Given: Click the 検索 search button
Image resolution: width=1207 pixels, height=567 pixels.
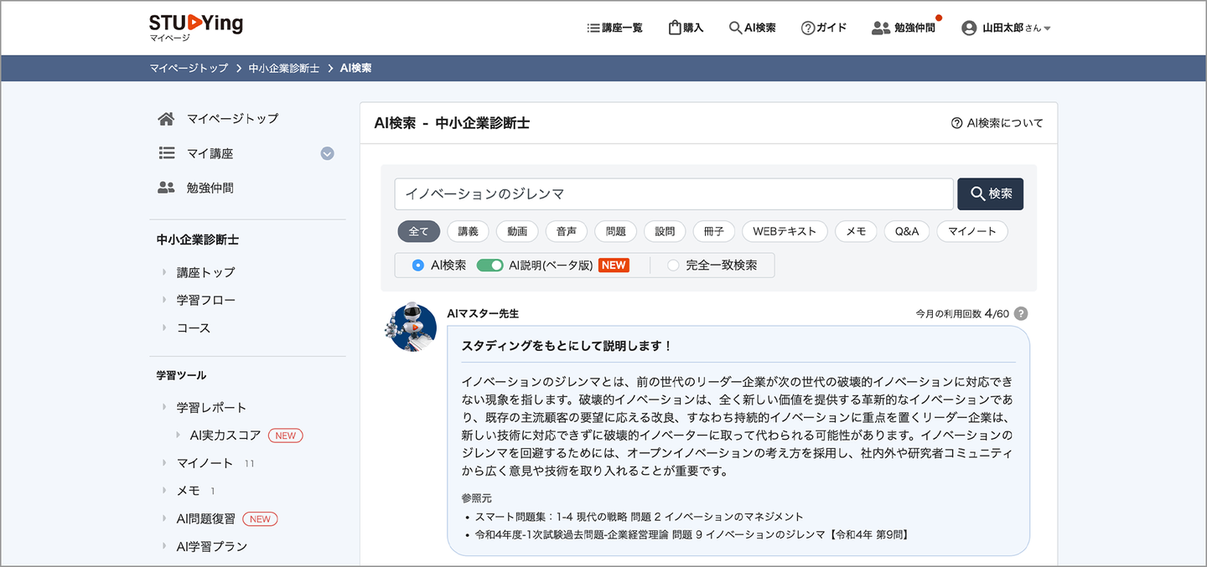Looking at the screenshot, I should point(991,193).
